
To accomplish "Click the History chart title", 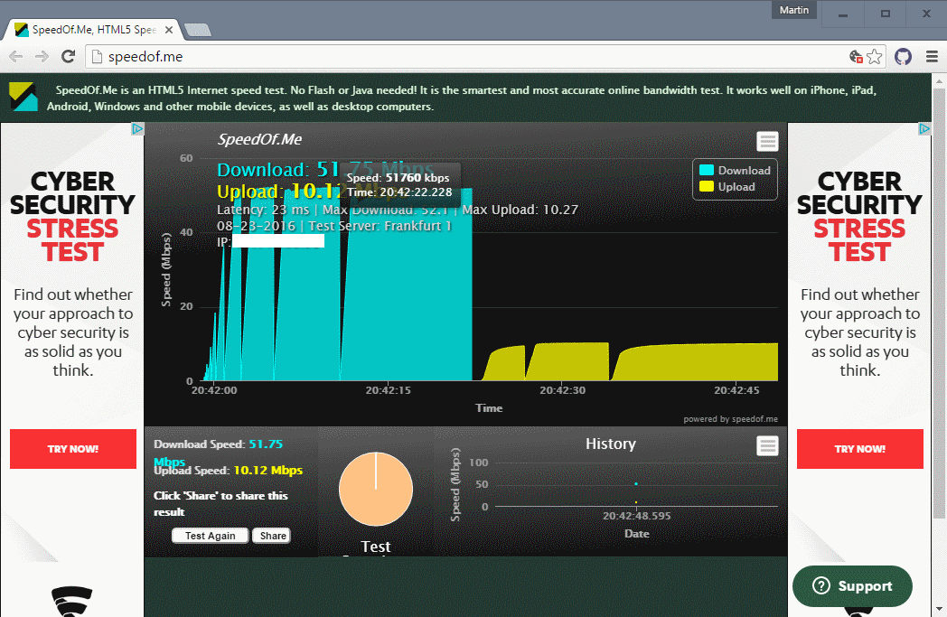I will tap(611, 444).
